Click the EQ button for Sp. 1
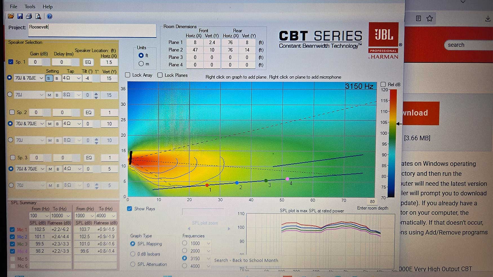 [88, 62]
